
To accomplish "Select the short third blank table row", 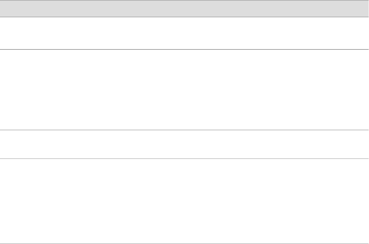I will click(184, 144).
